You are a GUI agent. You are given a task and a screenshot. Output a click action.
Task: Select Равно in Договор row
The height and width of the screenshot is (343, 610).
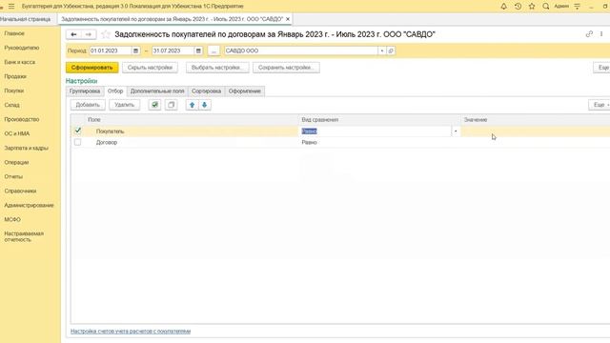pos(309,142)
